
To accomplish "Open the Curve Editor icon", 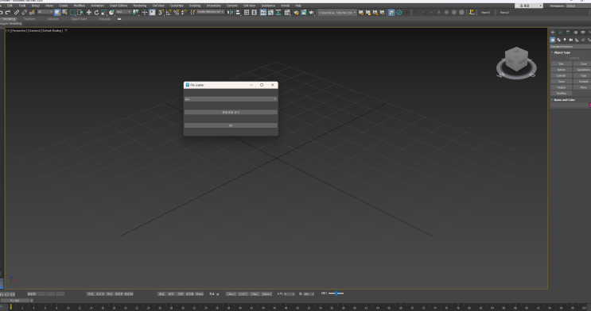I will pyautogui.click(x=270, y=13).
